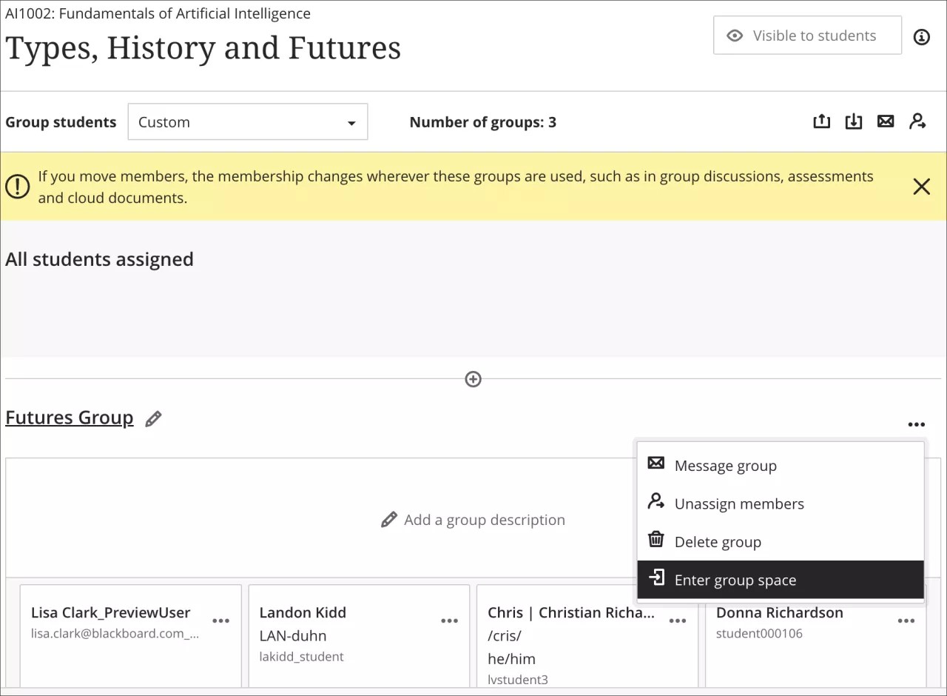Click the Futures Group title link
Screen dimensions: 947x696
point(69,417)
